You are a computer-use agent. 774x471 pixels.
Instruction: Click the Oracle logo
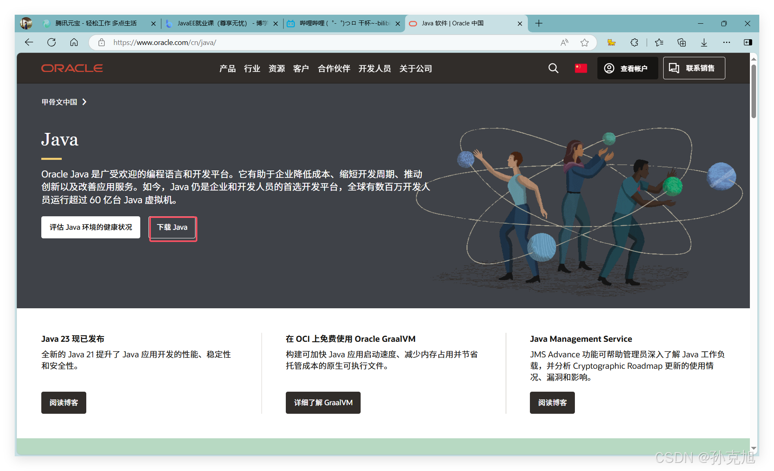[x=72, y=68]
